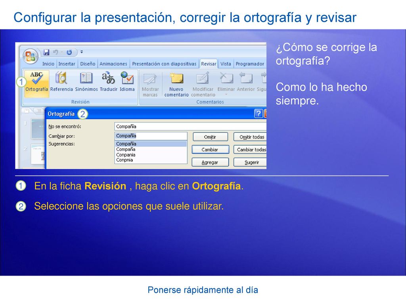Click the Omitir todas button
Image resolution: width=406 pixels, height=305 pixels.
pos(250,137)
